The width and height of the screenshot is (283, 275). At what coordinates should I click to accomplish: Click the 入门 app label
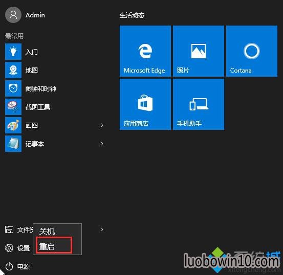32,52
